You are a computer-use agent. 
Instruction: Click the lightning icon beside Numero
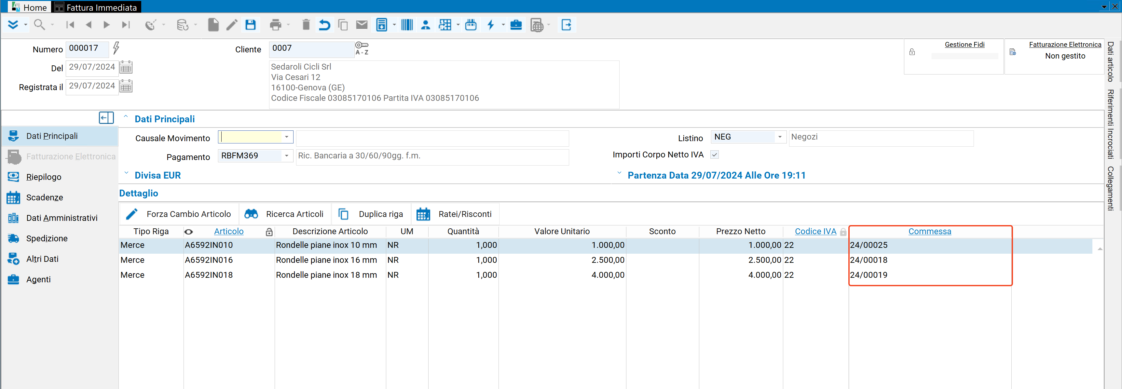pos(116,48)
